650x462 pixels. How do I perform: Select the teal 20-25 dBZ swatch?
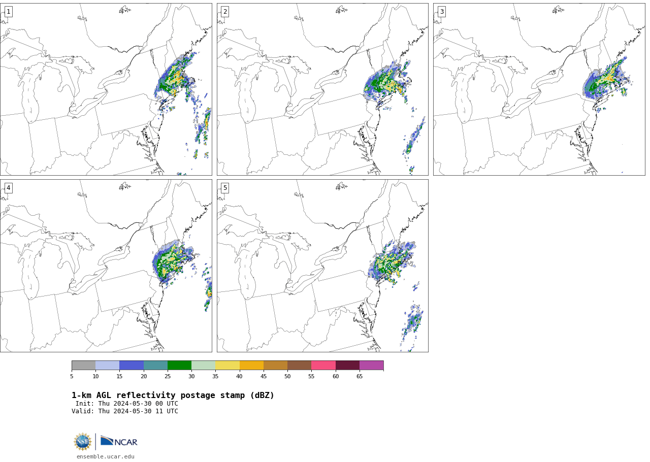pyautogui.click(x=155, y=366)
